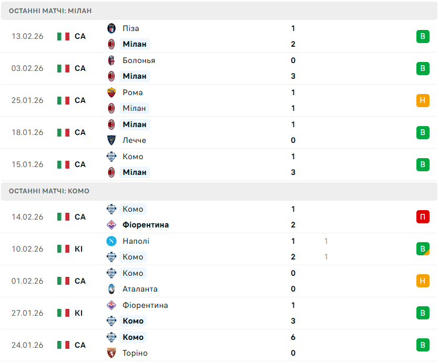Image resolution: width=439 pixels, height=363 pixels.
Task: Click Fiorentina crest in the 14.02.26 match
Action: click(111, 225)
